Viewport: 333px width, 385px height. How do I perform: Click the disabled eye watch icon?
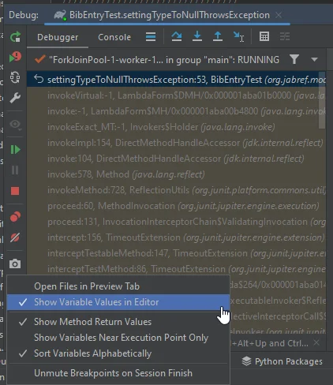click(15, 124)
